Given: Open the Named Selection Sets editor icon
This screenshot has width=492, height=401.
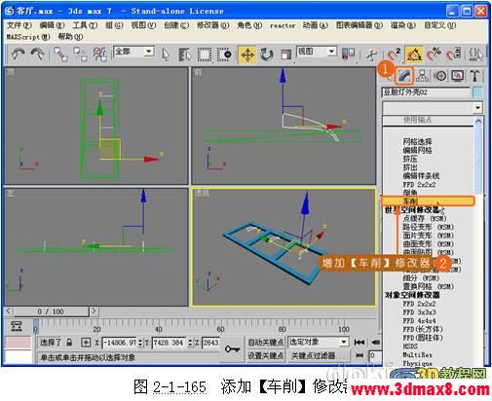Looking at the screenshot, I should click(475, 55).
